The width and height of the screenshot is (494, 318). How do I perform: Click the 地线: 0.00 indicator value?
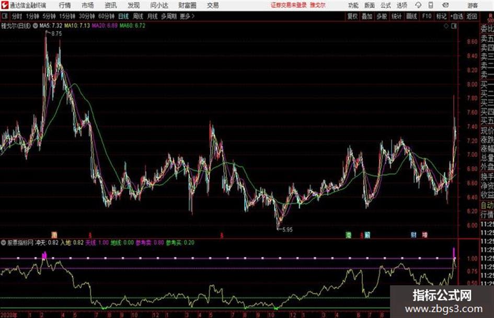tap(122, 243)
